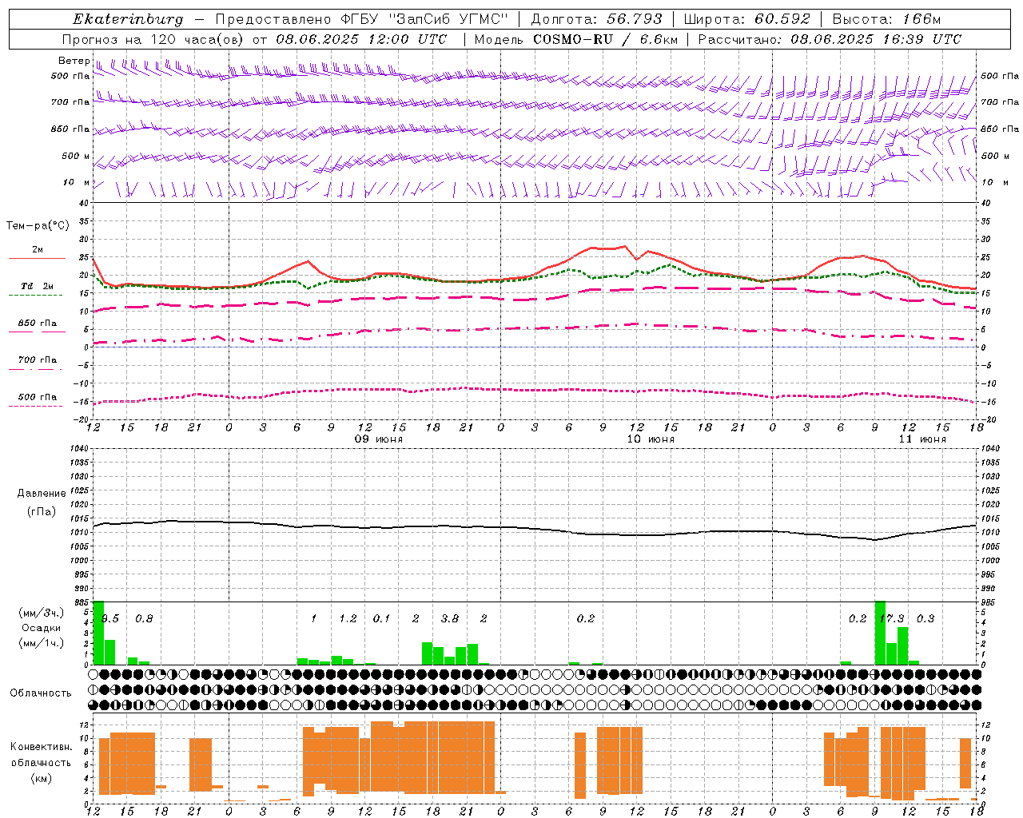Click the '0.1' precipitation total value
The image size is (1023, 818).
click(381, 618)
